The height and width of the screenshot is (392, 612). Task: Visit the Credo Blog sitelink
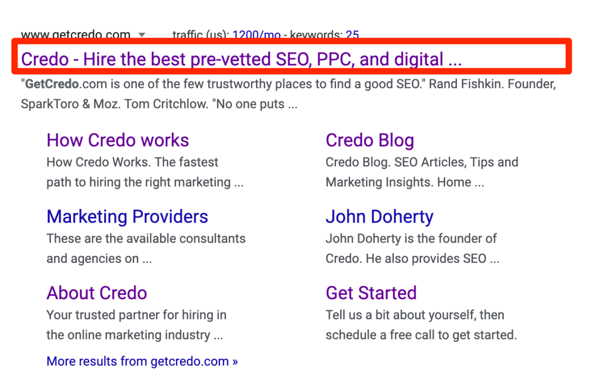coord(370,140)
